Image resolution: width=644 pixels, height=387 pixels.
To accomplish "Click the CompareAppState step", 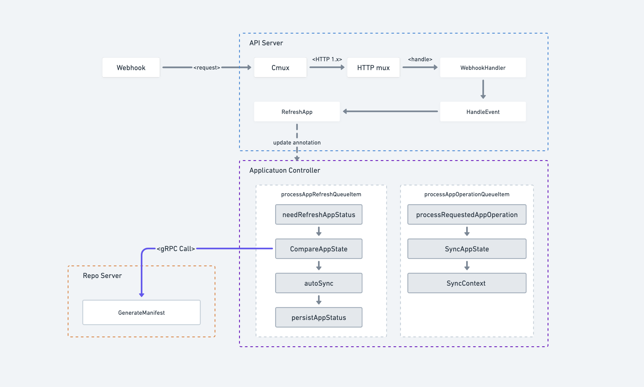I will [319, 249].
